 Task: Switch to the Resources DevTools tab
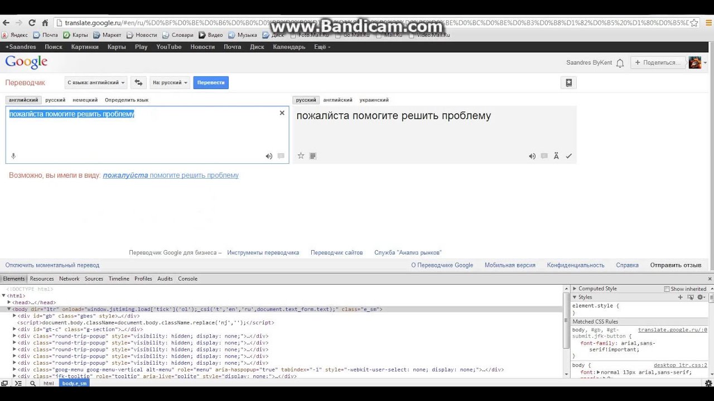click(x=42, y=278)
